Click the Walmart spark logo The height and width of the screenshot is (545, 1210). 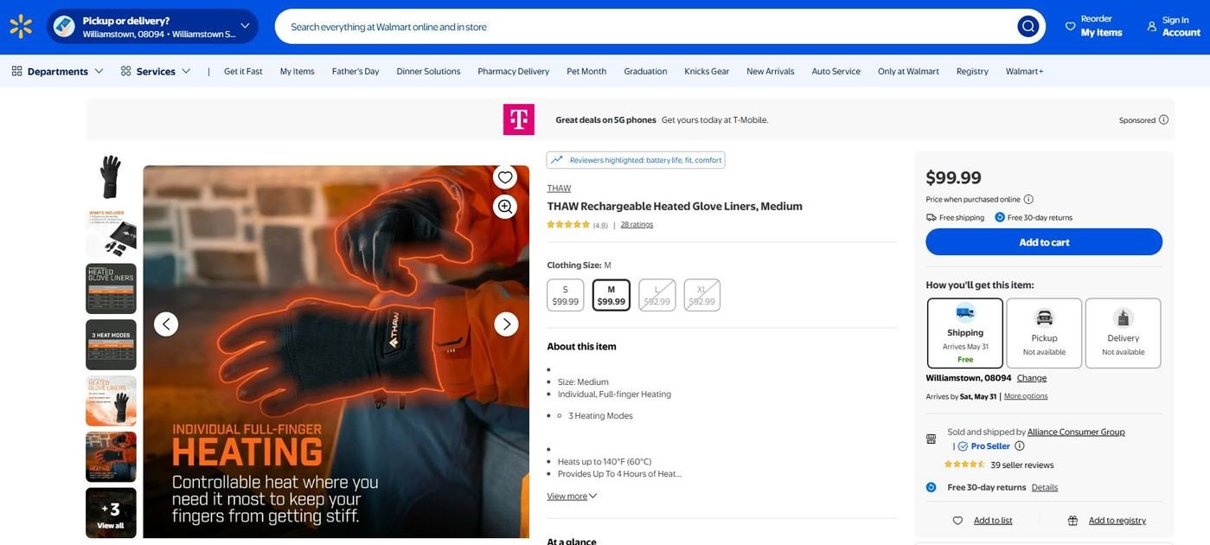(x=21, y=26)
